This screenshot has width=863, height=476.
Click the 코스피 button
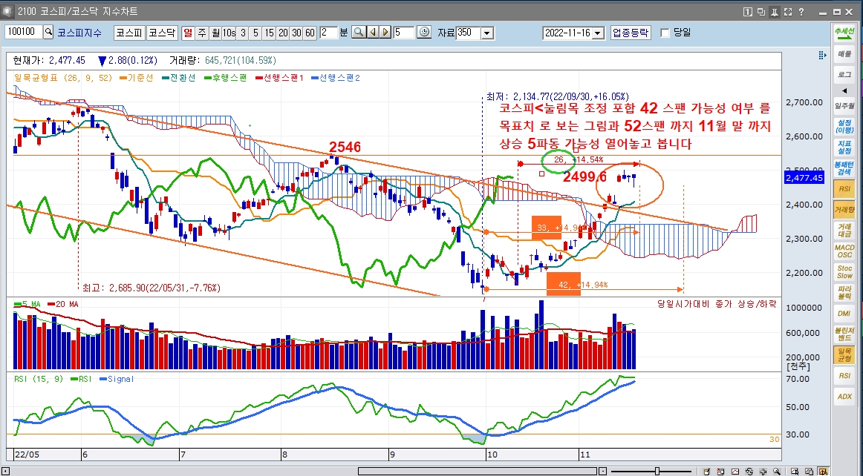[x=128, y=33]
